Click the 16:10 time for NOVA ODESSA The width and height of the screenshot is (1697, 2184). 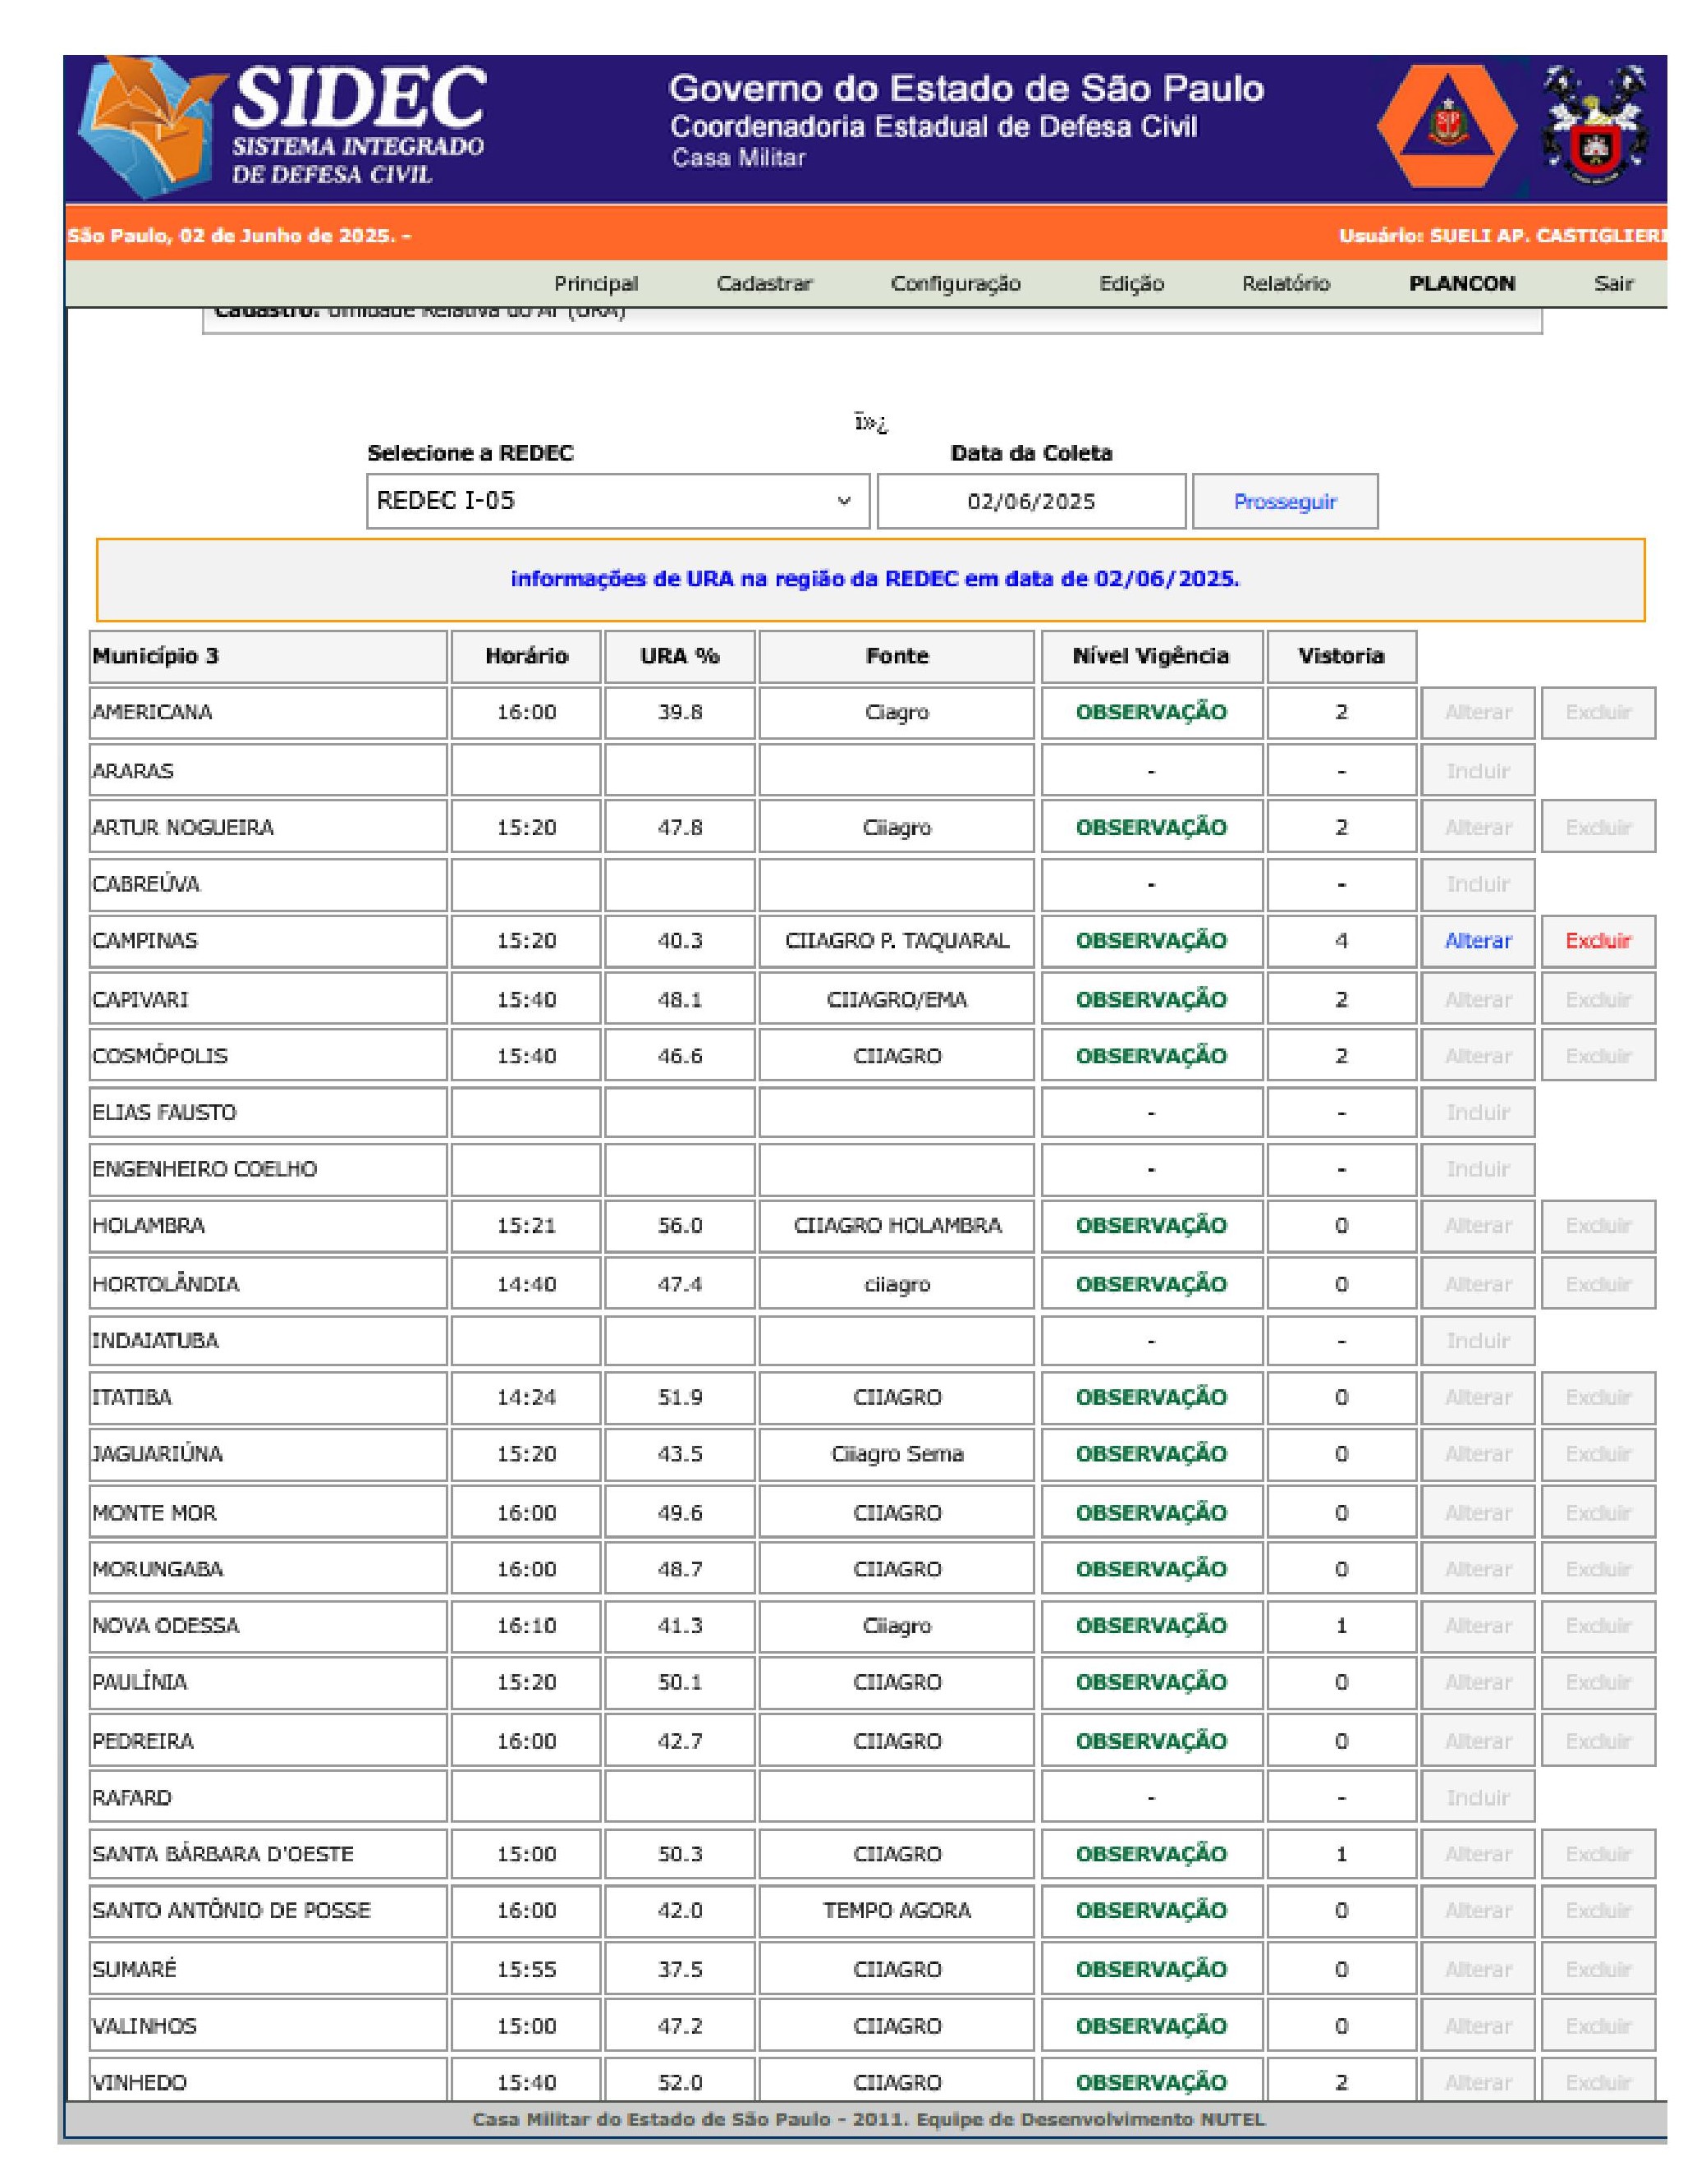(526, 1626)
